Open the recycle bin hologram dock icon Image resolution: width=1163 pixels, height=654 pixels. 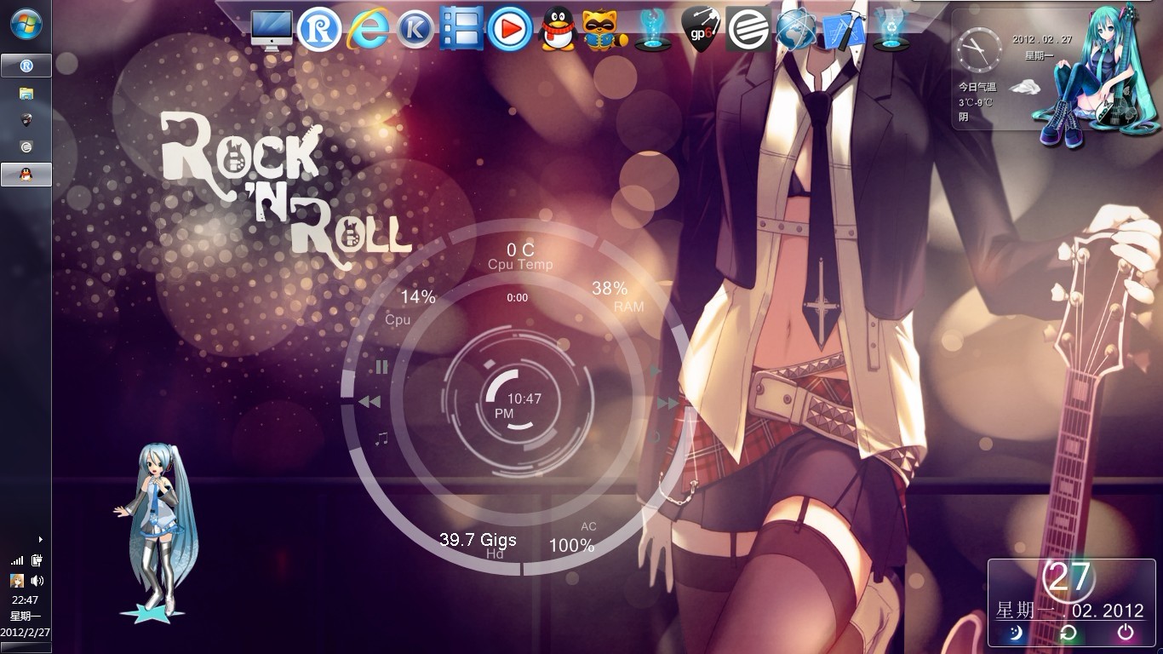891,30
